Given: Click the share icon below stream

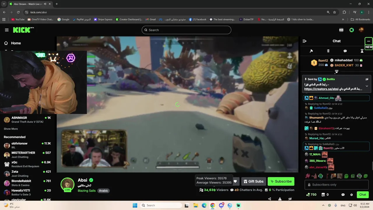Looking at the screenshot, I should pyautogui.click(x=270, y=199).
